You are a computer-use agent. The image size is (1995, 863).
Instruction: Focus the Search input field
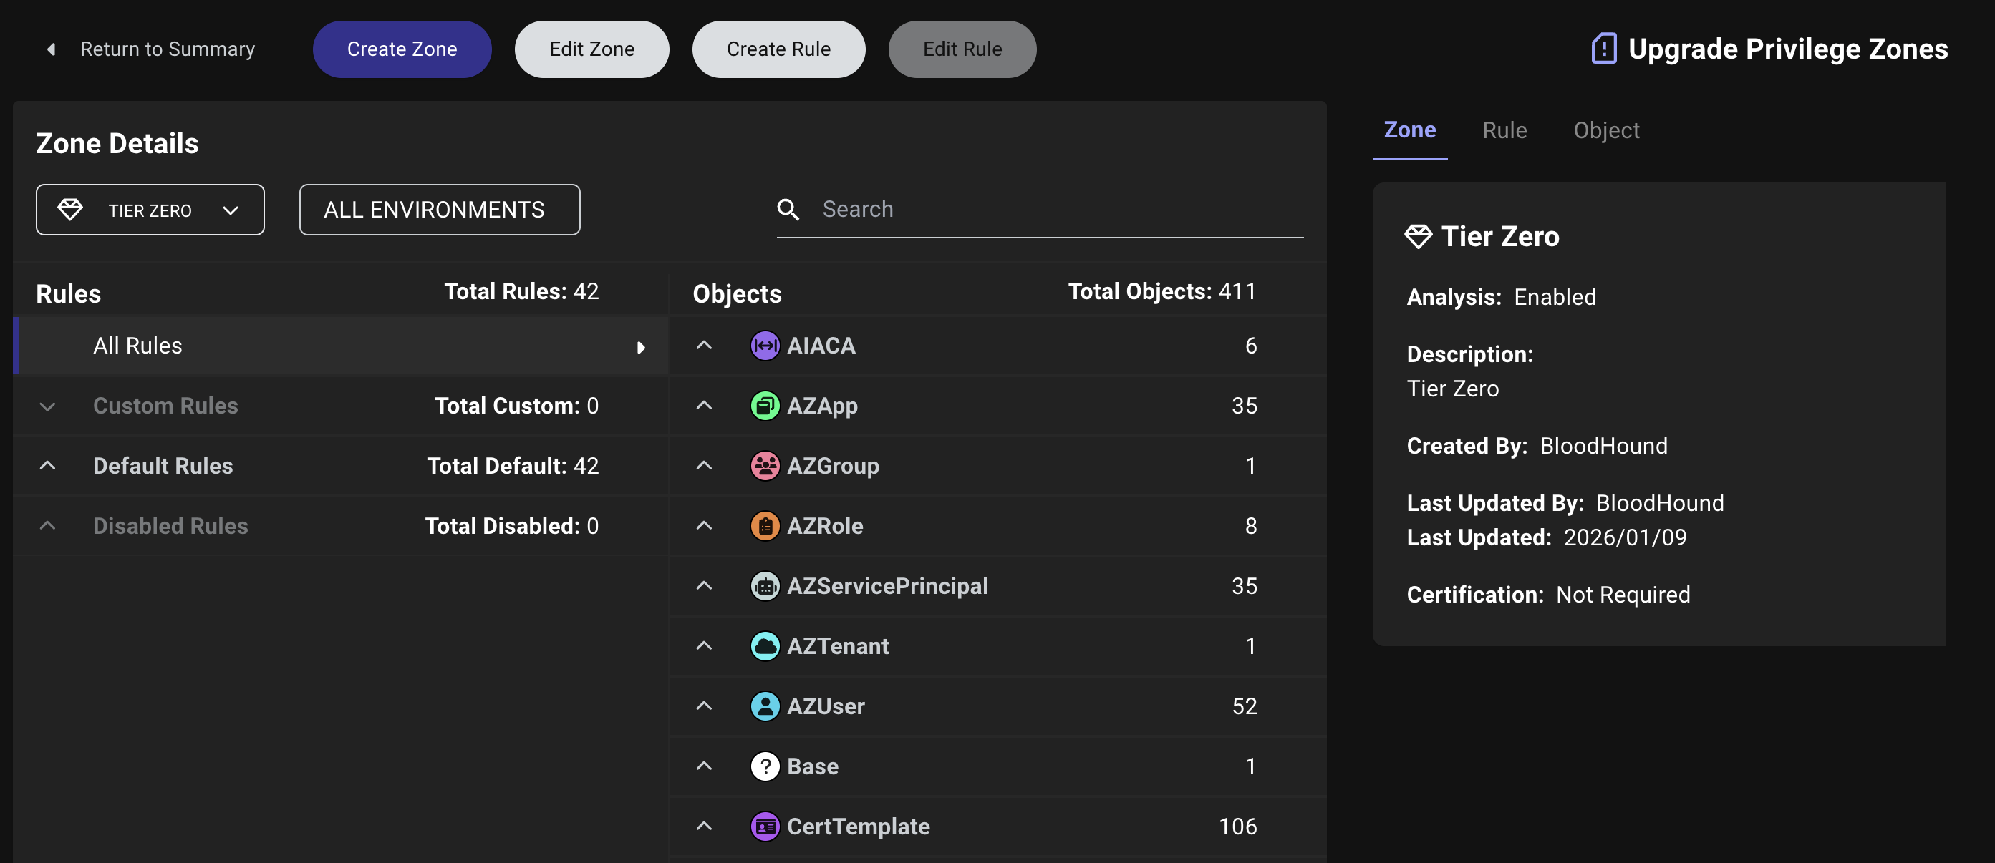[1053, 209]
